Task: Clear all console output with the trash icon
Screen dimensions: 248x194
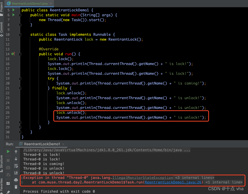Action: [x=17, y=187]
